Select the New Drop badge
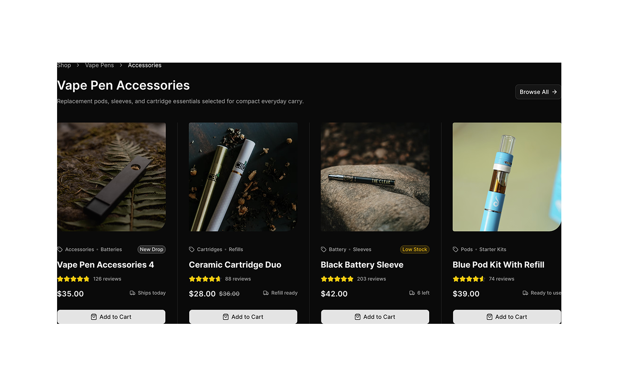This screenshot has width=618, height=386. pos(151,250)
